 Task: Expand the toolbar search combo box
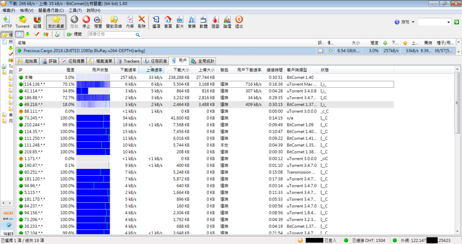coord(448,22)
